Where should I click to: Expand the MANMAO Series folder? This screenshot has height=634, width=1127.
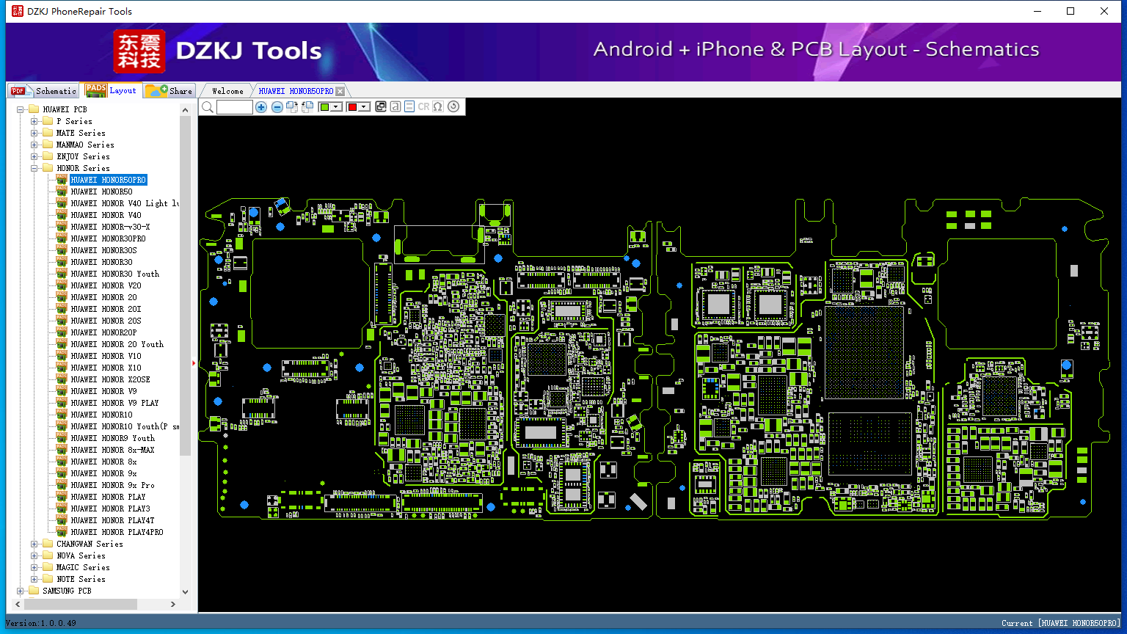coord(34,145)
